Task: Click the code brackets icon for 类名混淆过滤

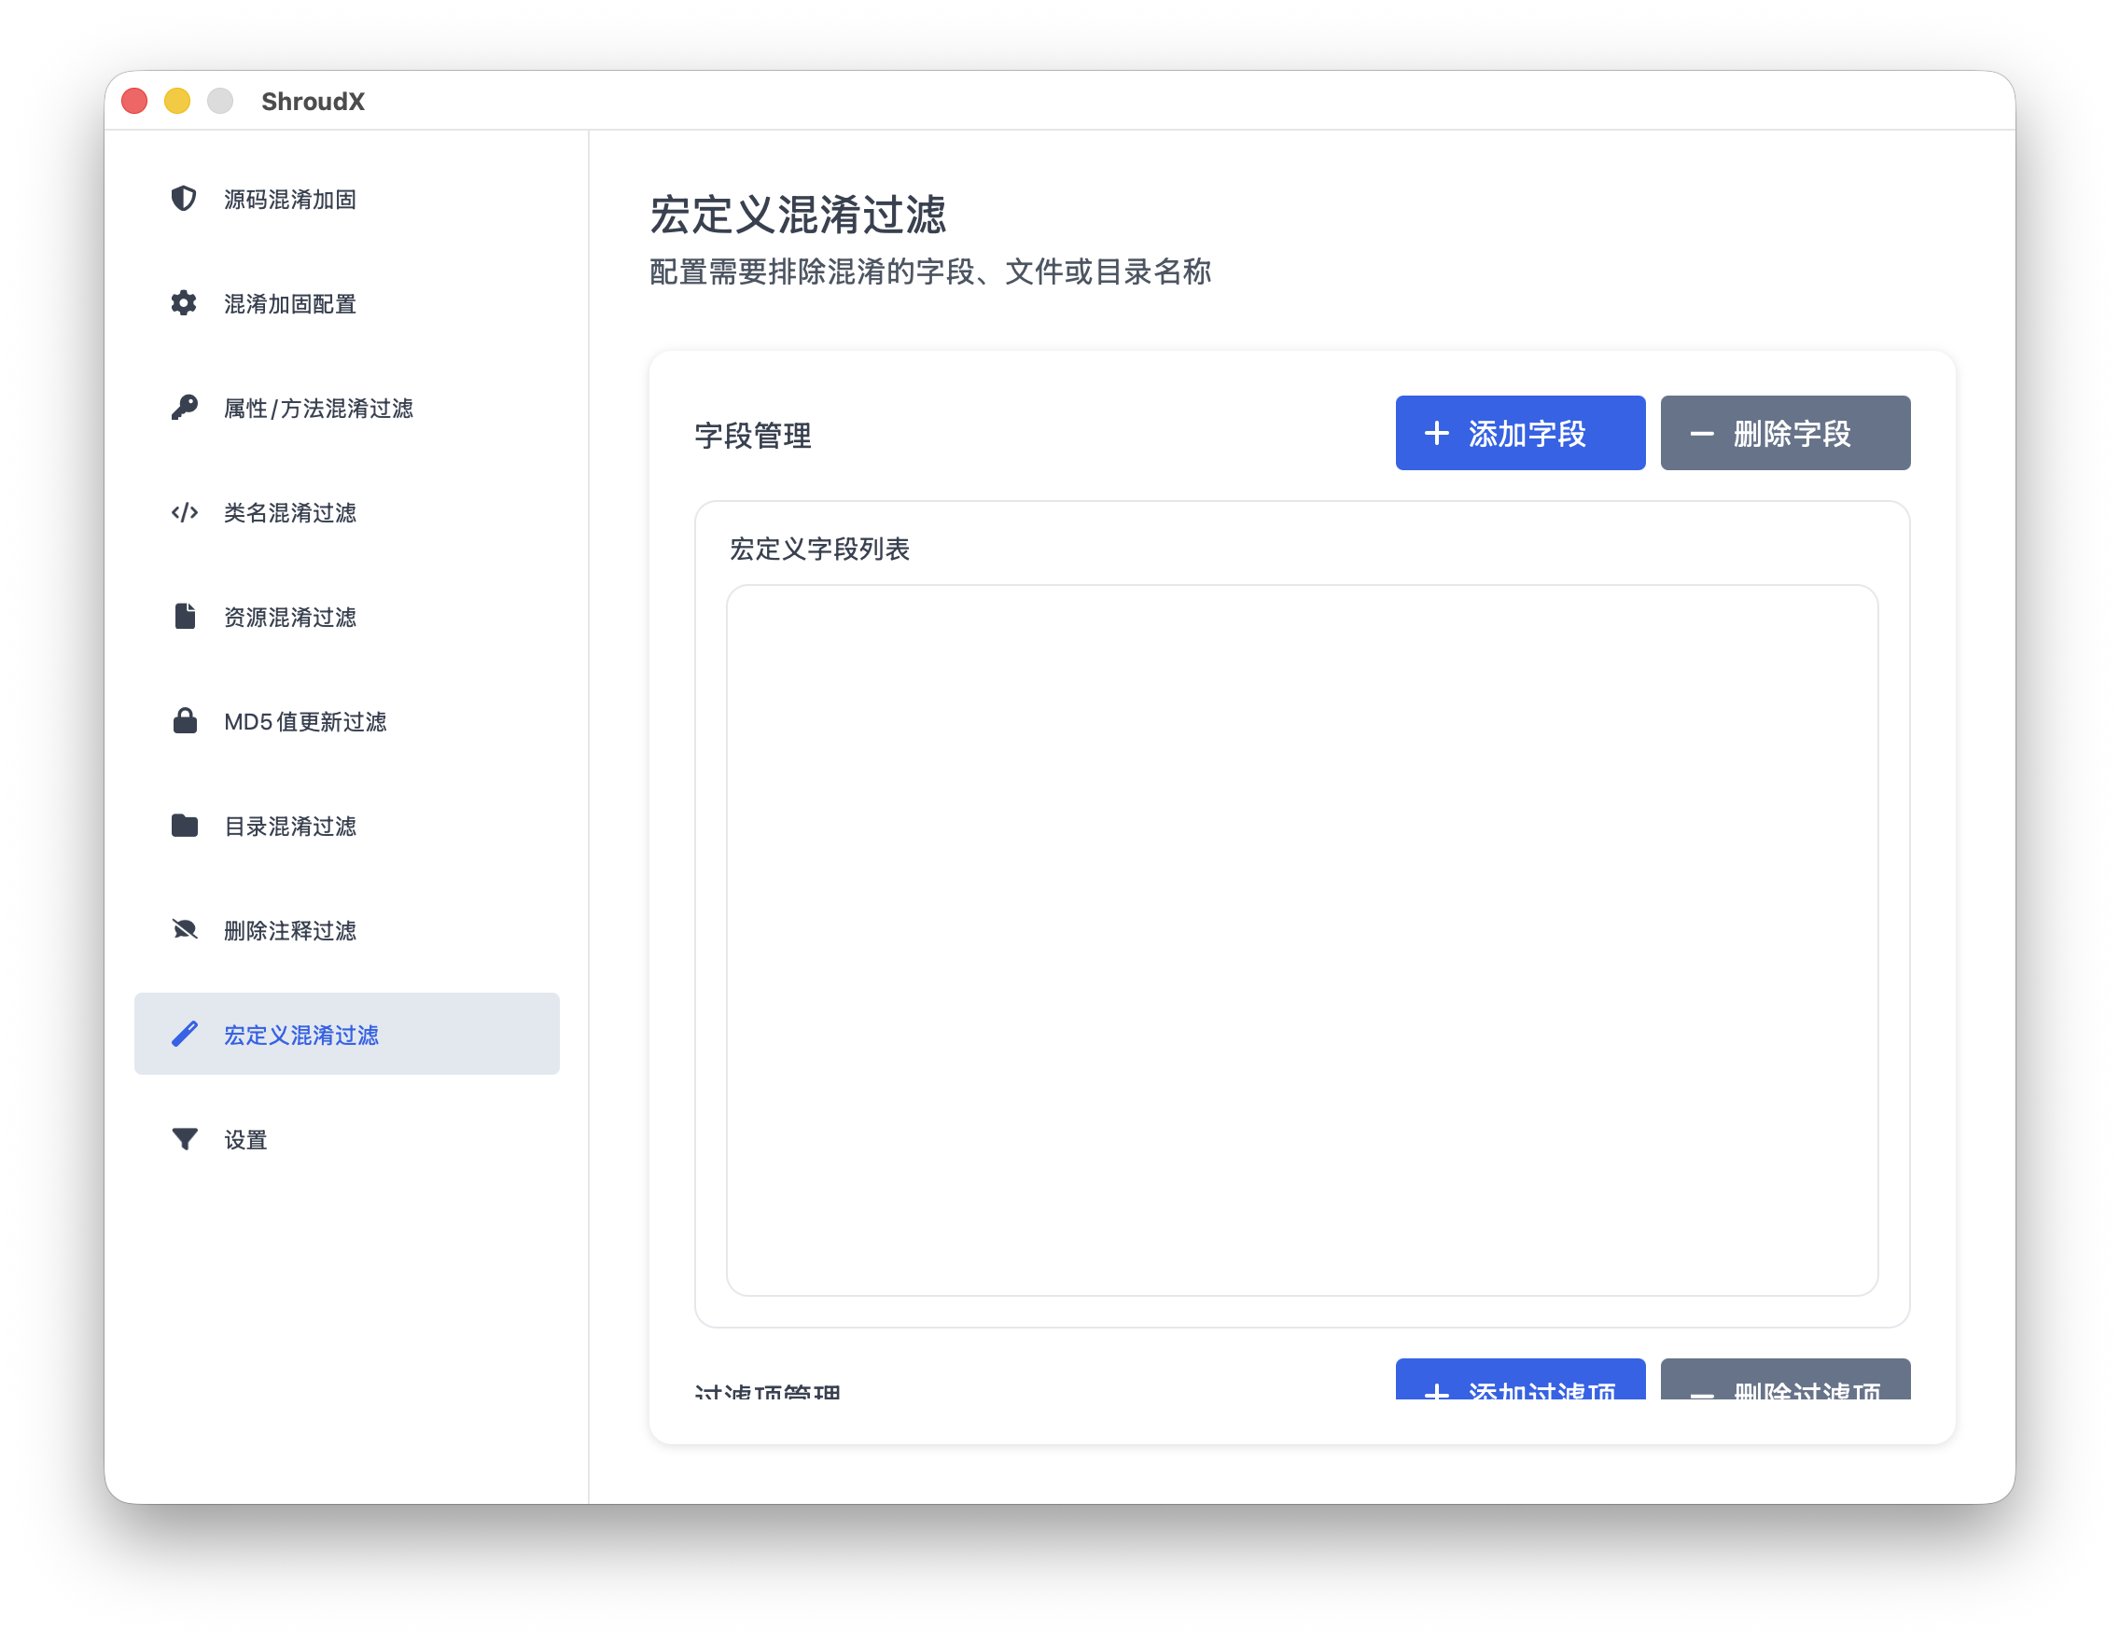Action: [185, 512]
